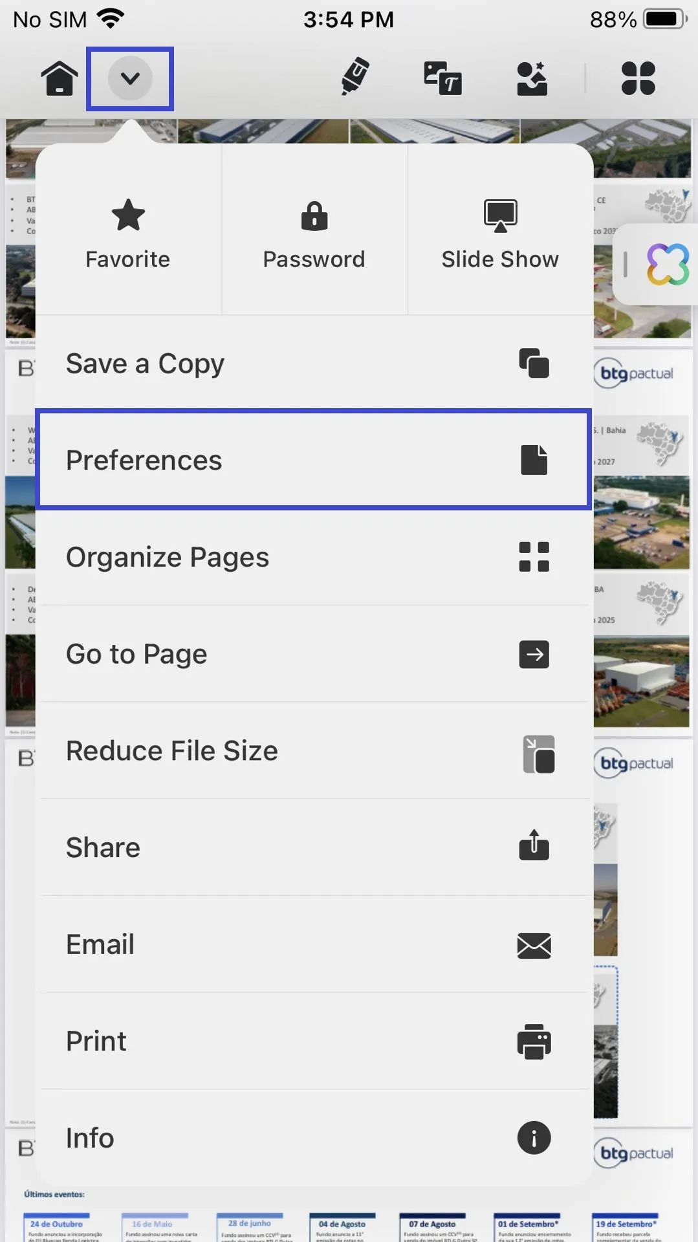Tap the Share menu entry

(x=314, y=847)
